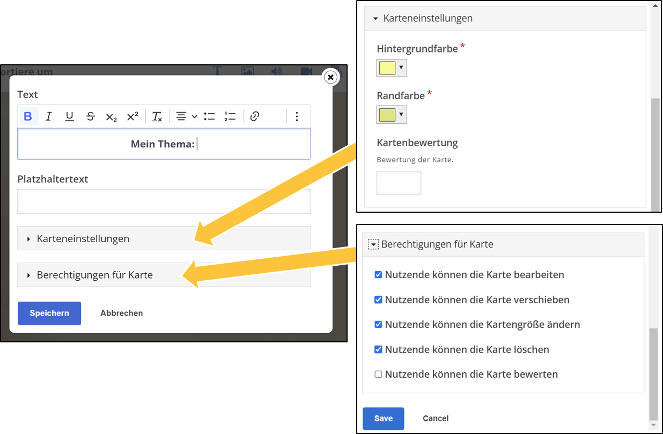This screenshot has width=663, height=434.
Task: Select the superscript icon
Action: click(x=132, y=116)
